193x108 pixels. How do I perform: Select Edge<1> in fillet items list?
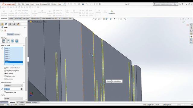14,48
